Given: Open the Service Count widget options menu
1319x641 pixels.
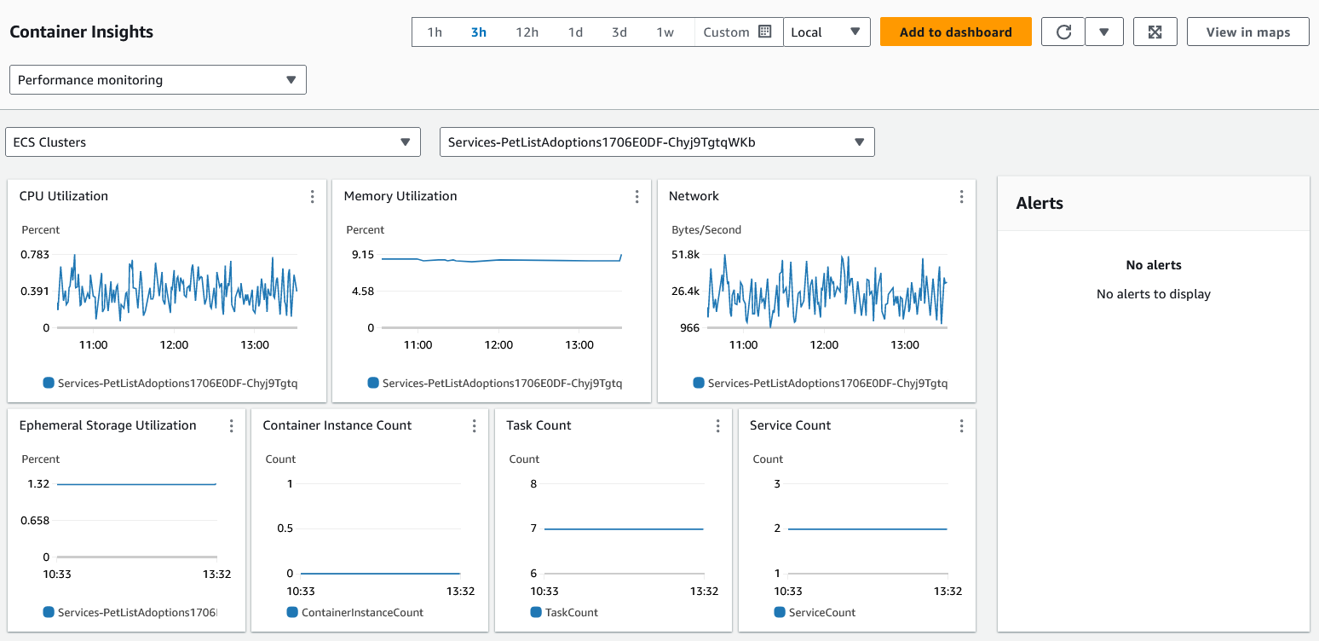Looking at the screenshot, I should 961,425.
